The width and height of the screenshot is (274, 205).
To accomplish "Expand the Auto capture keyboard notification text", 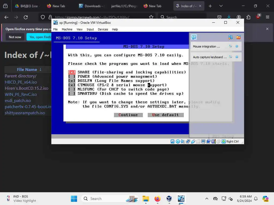I will tap(210, 57).
